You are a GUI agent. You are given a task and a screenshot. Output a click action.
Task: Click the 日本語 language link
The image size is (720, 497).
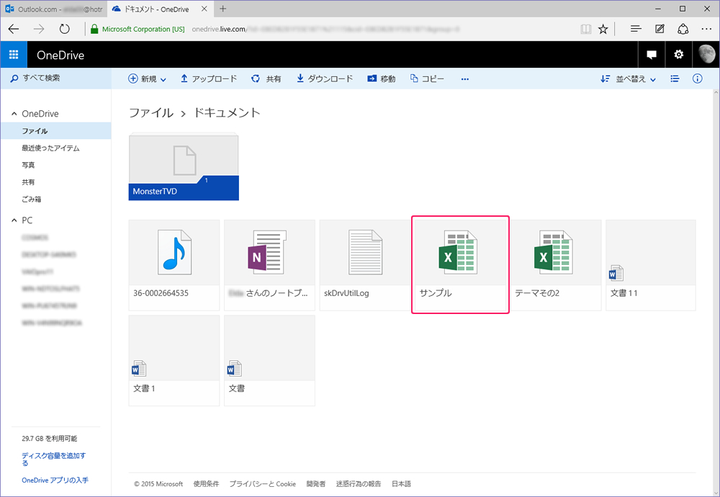click(401, 484)
